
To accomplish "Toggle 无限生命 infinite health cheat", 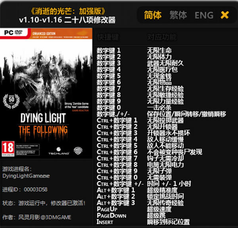I will [x=159, y=50].
